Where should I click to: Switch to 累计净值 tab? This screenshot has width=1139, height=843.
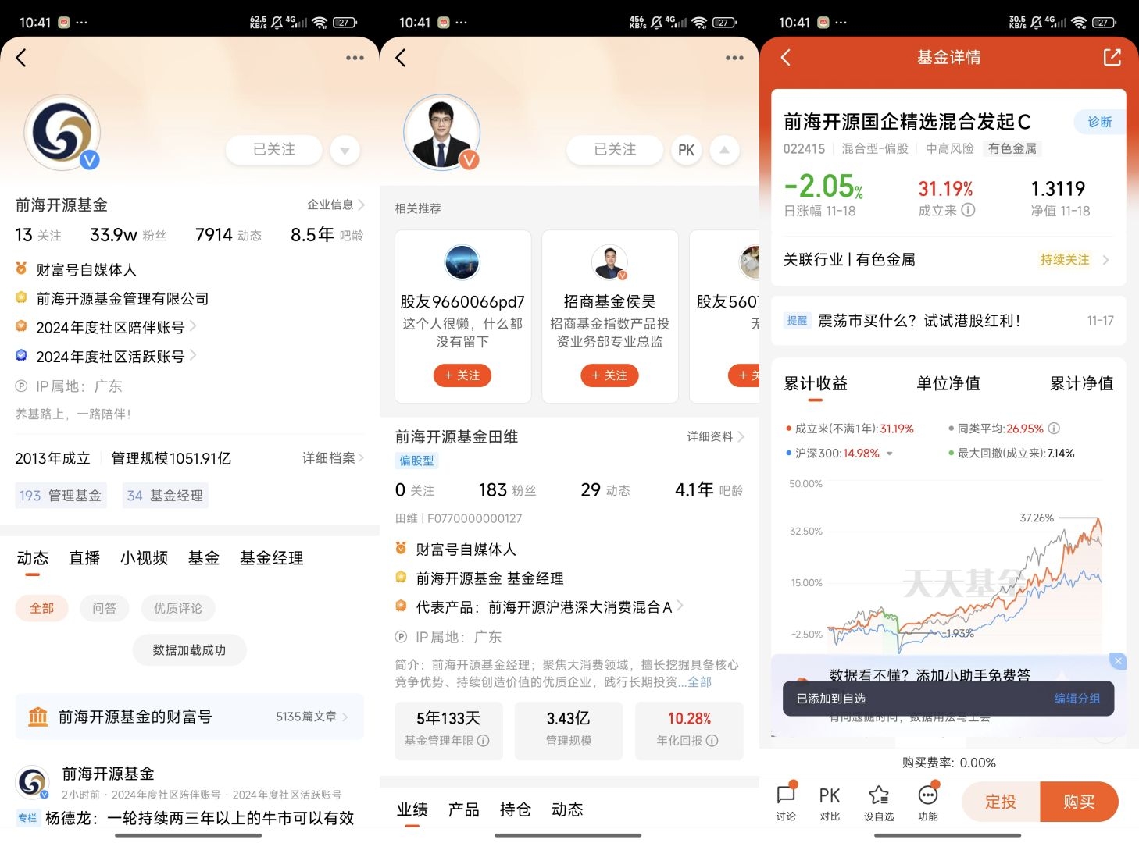[1081, 383]
